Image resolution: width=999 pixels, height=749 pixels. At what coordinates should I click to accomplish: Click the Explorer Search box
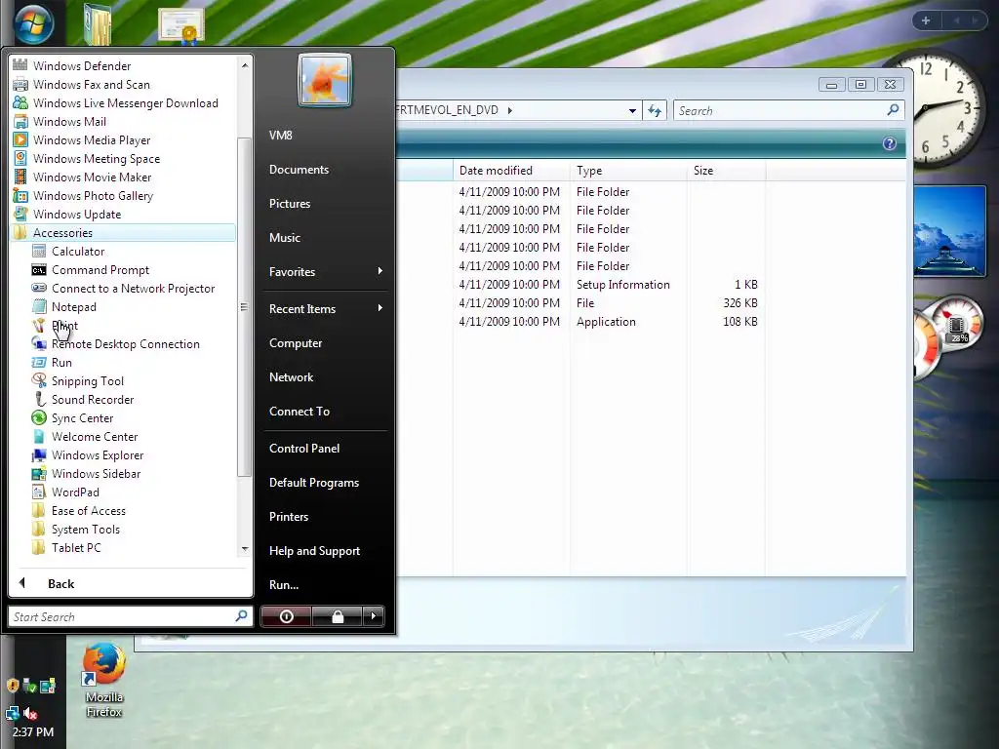point(788,110)
